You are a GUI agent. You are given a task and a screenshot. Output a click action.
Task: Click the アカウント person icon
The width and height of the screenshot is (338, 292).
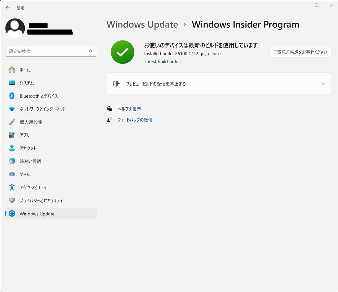point(12,148)
